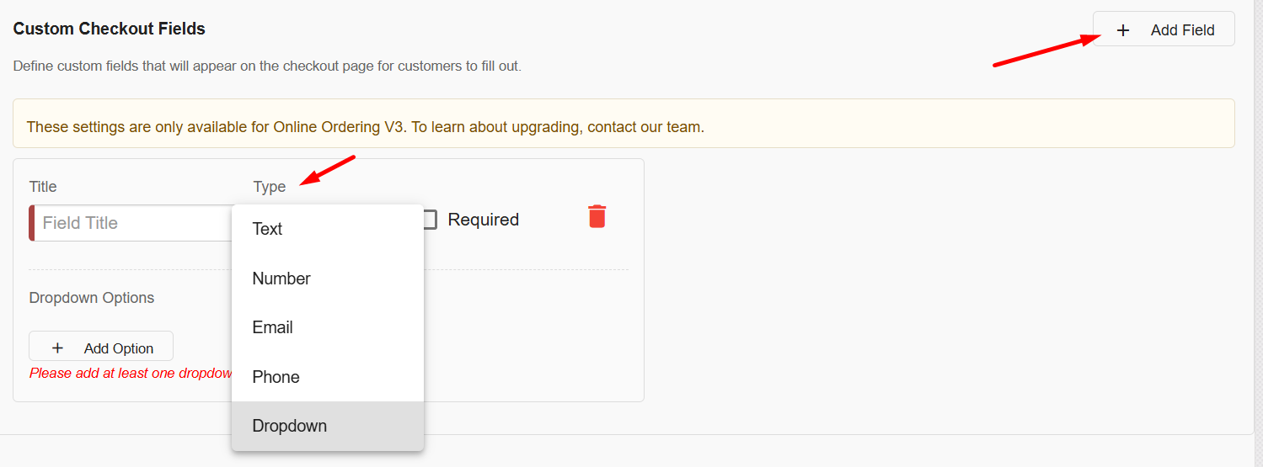Click the plus icon in Add Field
The image size is (1263, 467).
(1122, 30)
